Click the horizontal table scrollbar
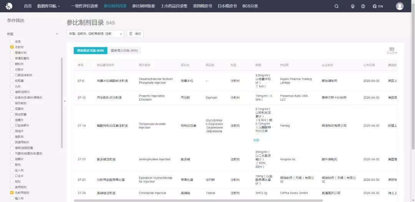This screenshot has width=415, height=202. [x=198, y=200]
